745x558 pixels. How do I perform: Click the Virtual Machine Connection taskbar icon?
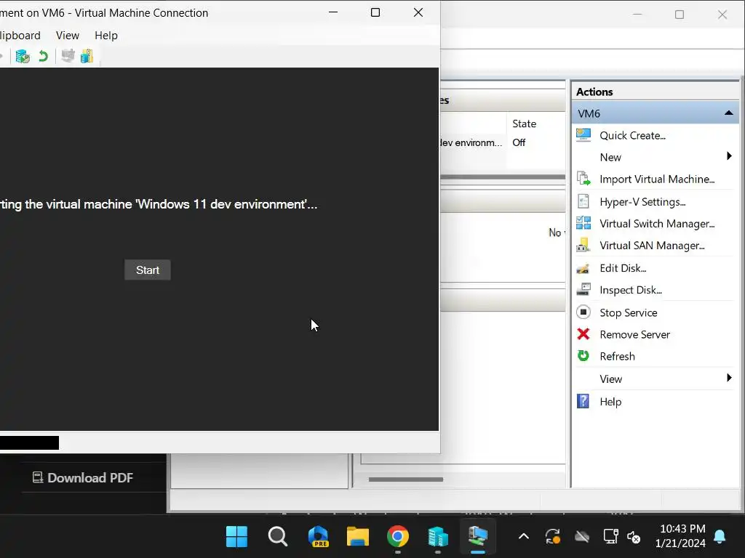(x=477, y=537)
